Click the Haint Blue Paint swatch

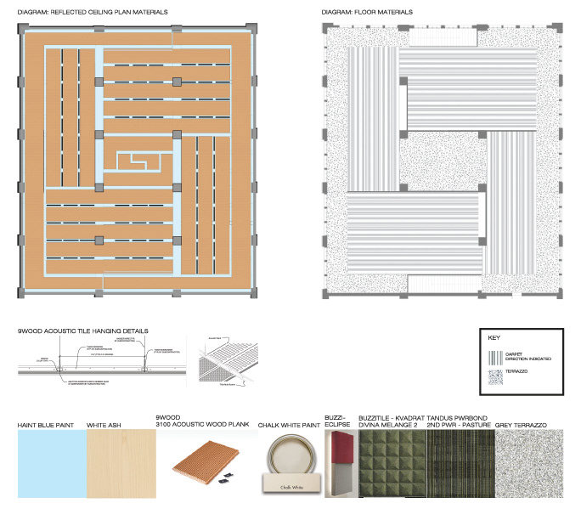(52, 464)
